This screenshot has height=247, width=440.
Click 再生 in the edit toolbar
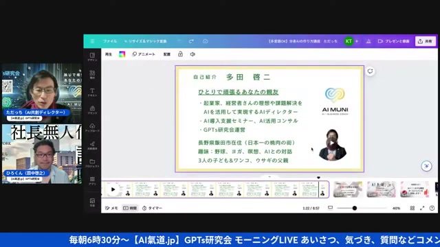tap(109, 54)
